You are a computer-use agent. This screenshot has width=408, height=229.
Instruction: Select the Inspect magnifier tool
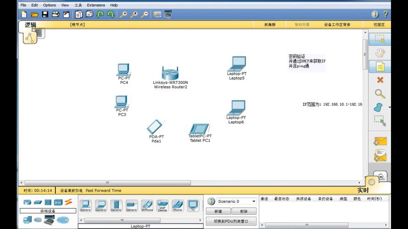tap(380, 93)
